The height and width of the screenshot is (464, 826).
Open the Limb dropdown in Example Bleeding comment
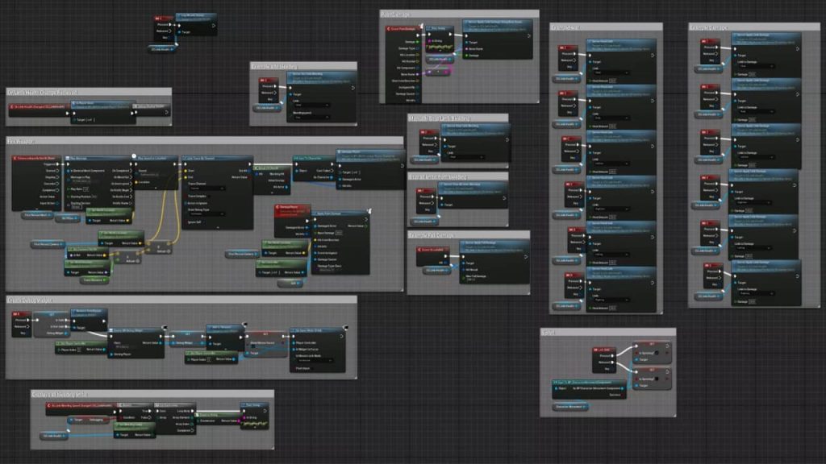312,106
